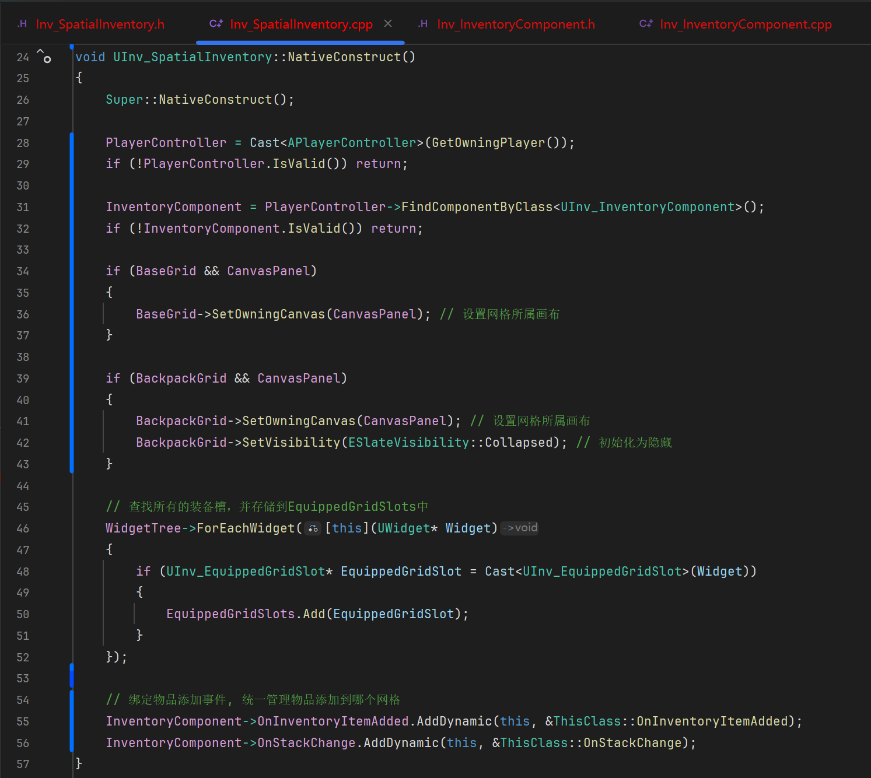Click ESlateVisibility enum on line 42
The image size is (871, 778).
click(x=408, y=443)
